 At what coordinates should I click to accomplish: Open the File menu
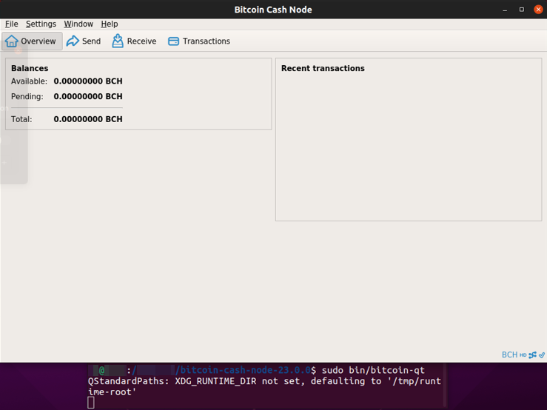[12, 24]
